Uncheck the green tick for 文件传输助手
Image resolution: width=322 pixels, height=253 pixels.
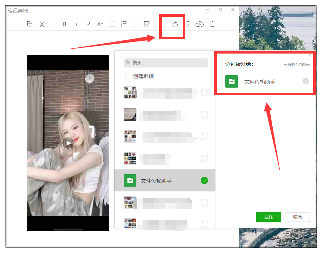point(204,180)
